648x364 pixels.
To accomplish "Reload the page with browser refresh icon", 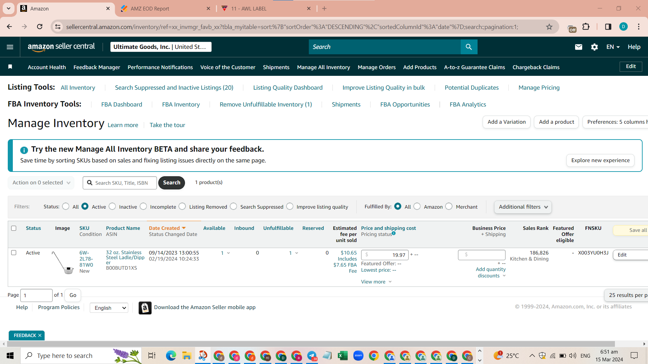I will [x=40, y=27].
